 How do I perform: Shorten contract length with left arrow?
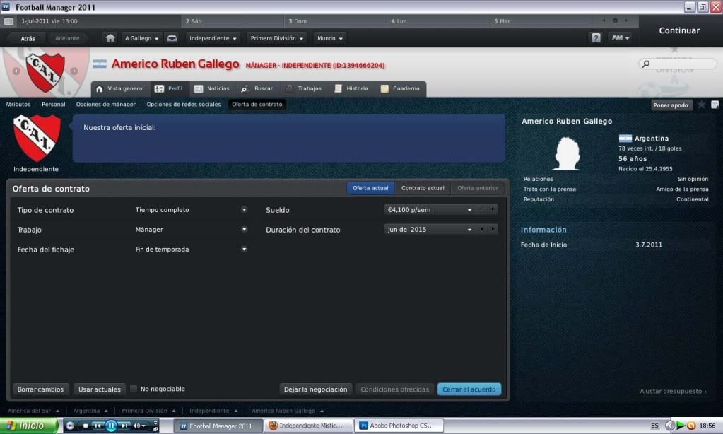482,229
